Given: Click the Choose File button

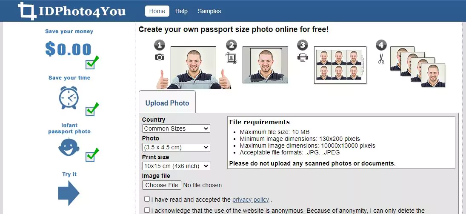Looking at the screenshot, I should click(161, 185).
